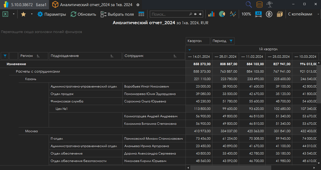321x170 pixels.
Task: Toggle the table layout icon
Action: point(141,14)
